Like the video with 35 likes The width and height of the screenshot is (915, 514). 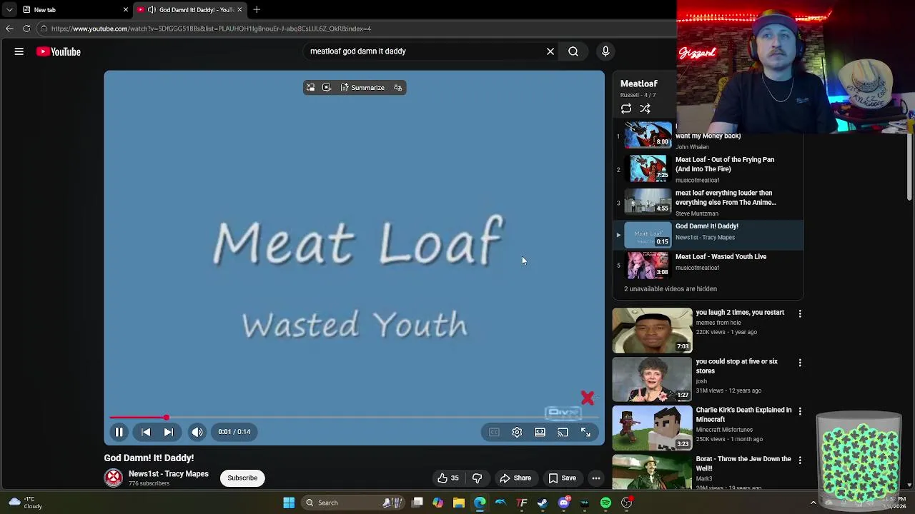point(449,478)
